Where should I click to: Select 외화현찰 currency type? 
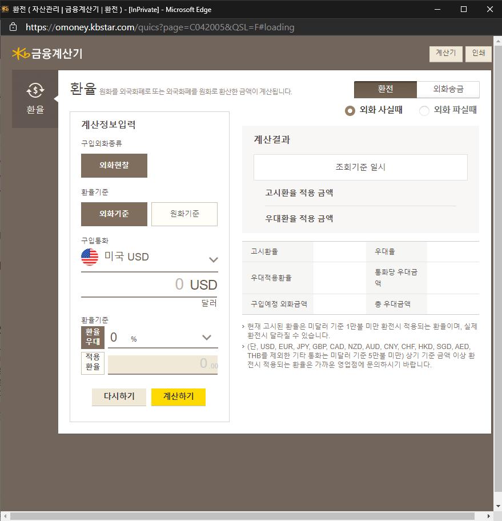114,166
